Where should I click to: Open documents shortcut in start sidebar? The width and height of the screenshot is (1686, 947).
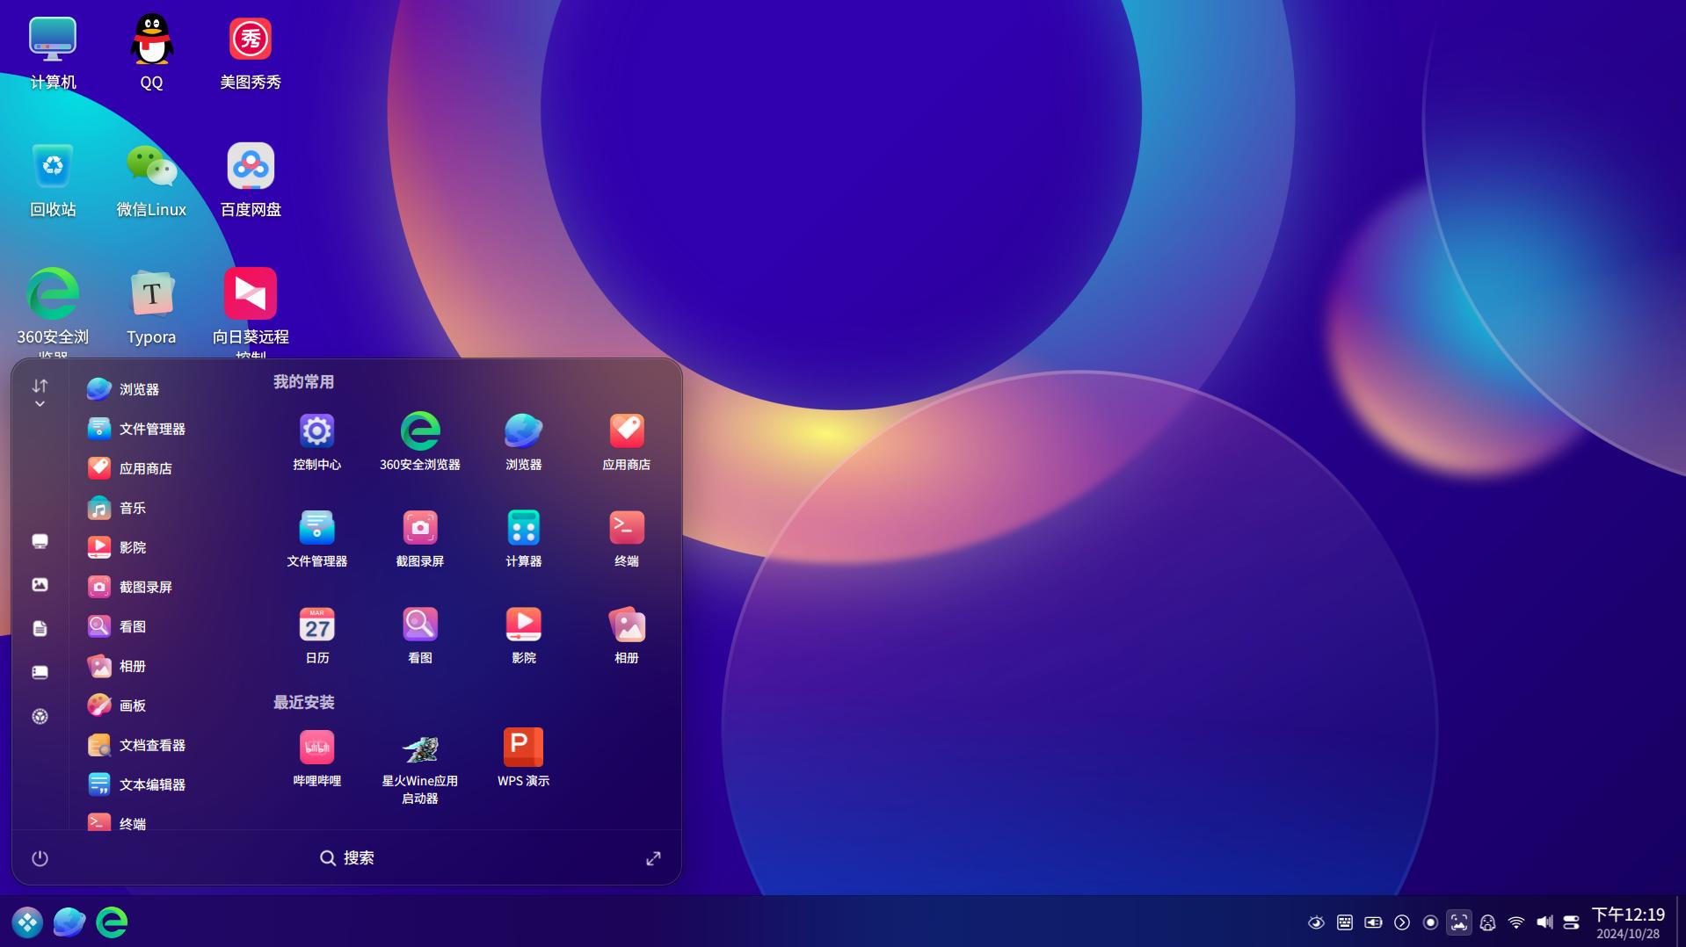coord(40,629)
